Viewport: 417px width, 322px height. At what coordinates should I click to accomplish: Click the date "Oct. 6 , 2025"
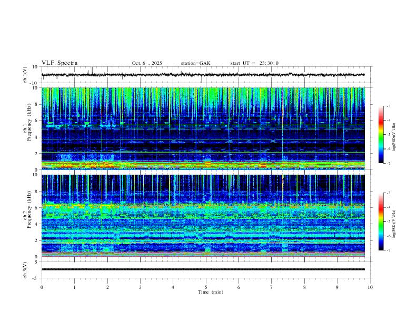coord(147,63)
